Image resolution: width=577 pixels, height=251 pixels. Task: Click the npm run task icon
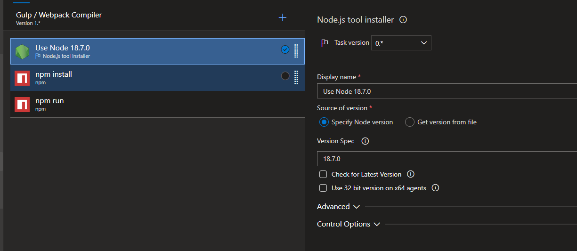pos(22,104)
